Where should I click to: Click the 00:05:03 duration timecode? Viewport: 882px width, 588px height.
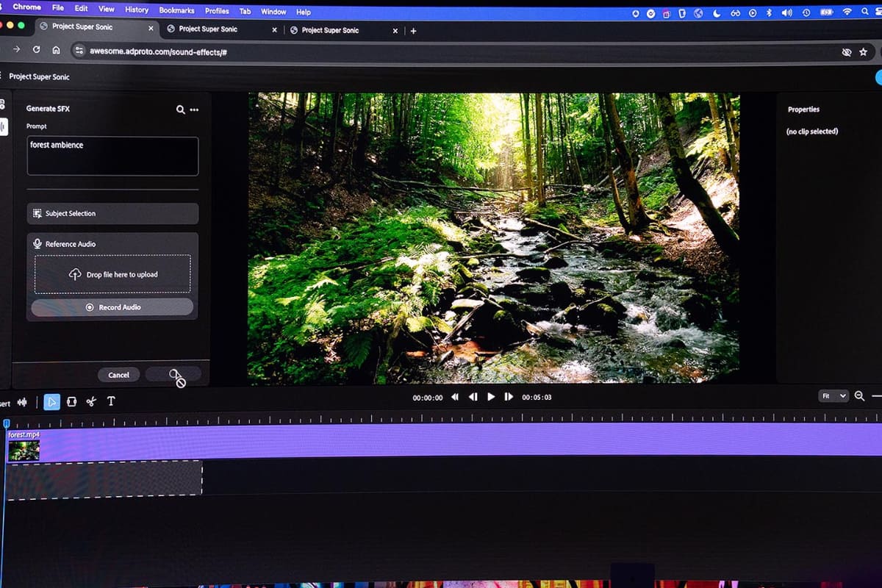coord(537,397)
